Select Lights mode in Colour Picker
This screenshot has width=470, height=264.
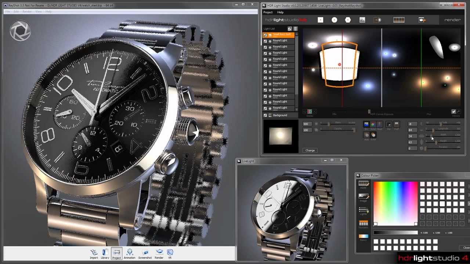point(364,210)
